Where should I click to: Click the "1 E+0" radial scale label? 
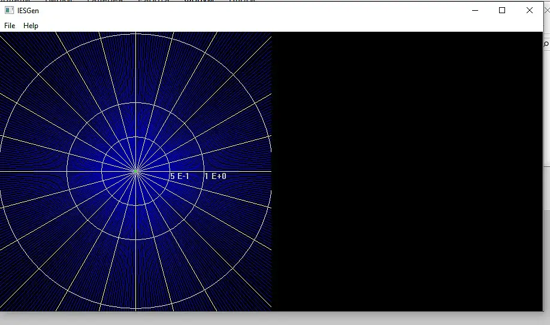(215, 176)
